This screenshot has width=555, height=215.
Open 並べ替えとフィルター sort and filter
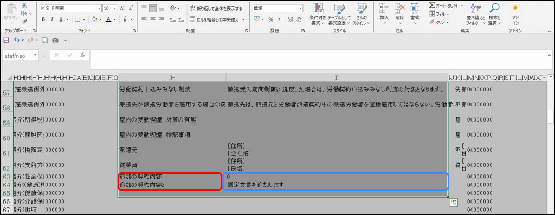[x=476, y=14]
